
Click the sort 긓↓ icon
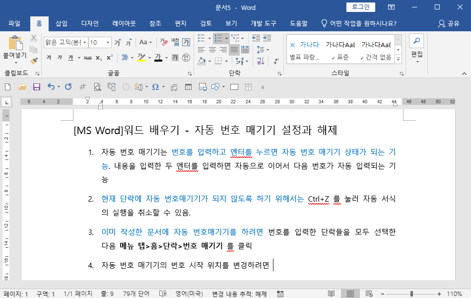260,61
